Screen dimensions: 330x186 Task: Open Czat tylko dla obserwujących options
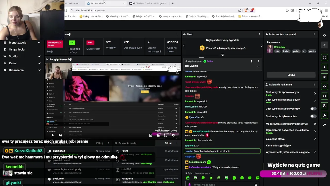315,101
